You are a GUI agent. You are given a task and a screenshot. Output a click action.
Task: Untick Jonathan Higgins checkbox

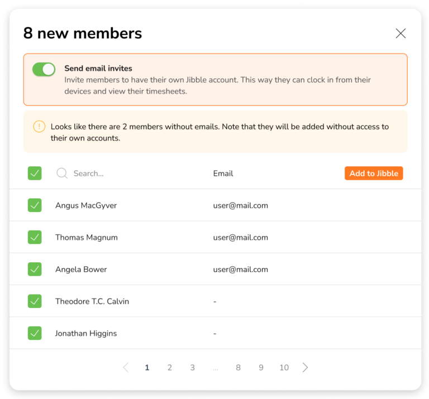pyautogui.click(x=35, y=333)
